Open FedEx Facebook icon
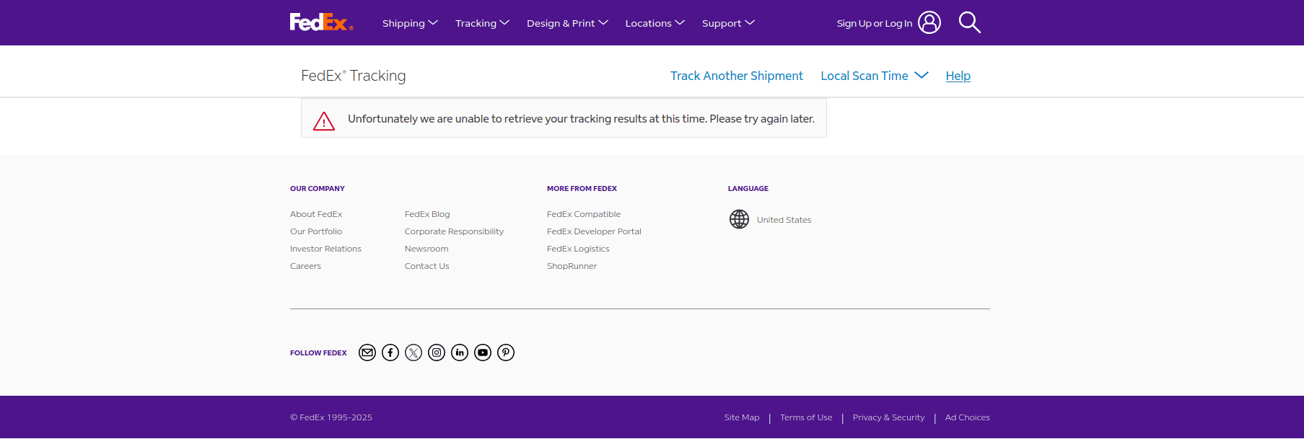 (x=390, y=352)
